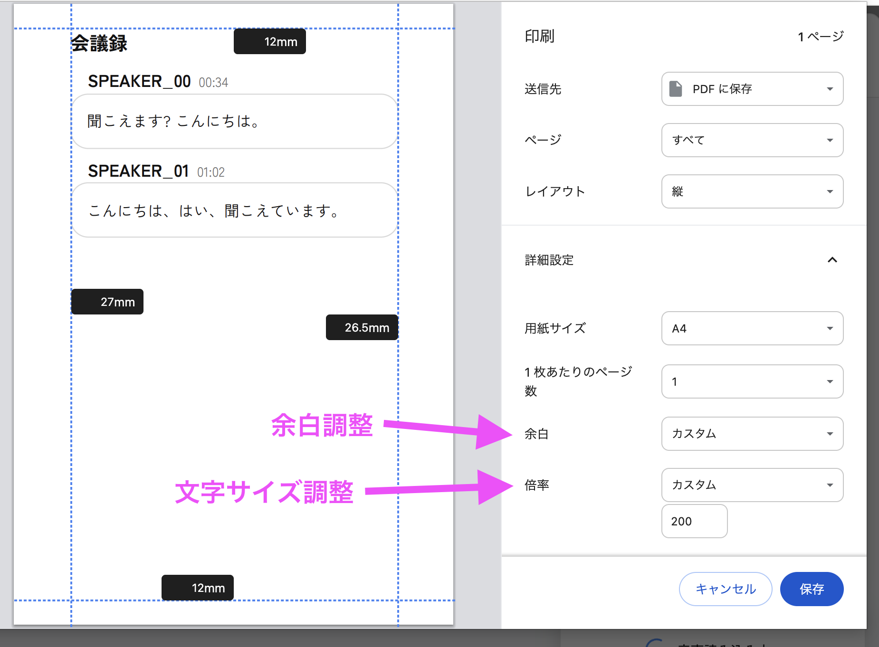Click the 詳細設定 label
This screenshot has height=647, width=879.
549,260
